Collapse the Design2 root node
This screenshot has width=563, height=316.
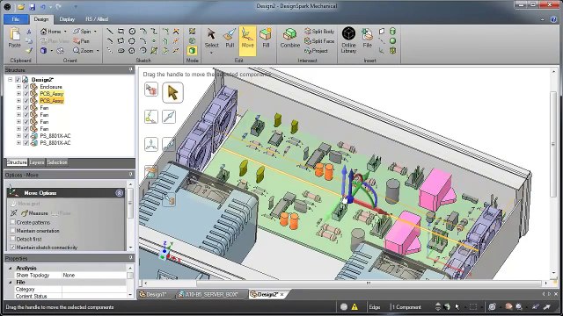11,80
